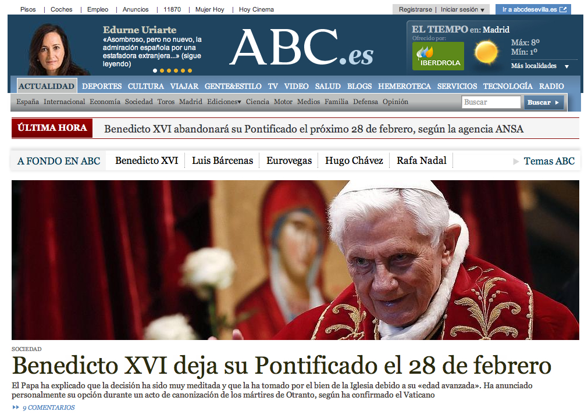Screen dimensions: 588x415
Task: Click the Buscar search button
Action: coord(544,102)
